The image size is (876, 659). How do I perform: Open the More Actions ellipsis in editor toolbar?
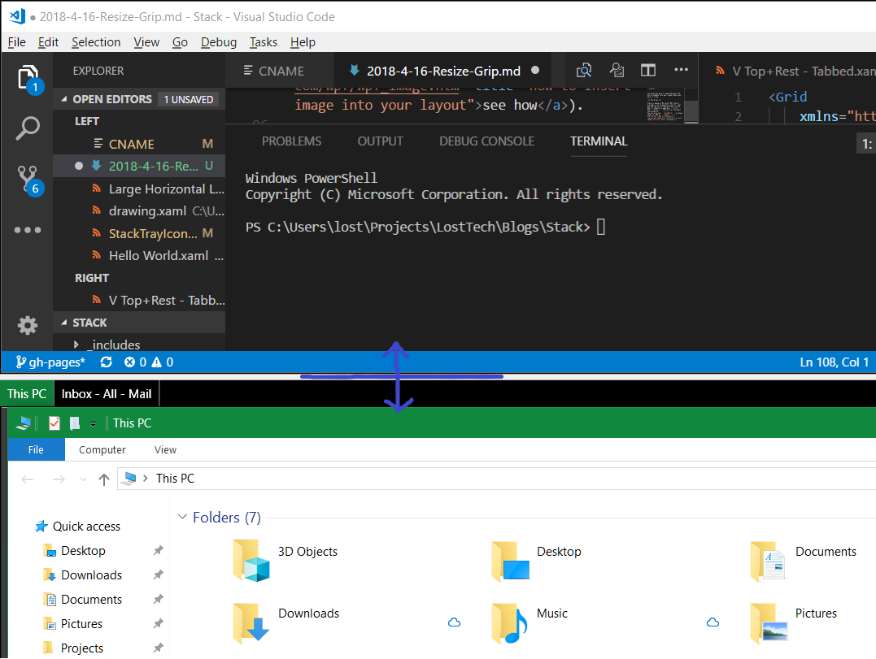click(681, 70)
